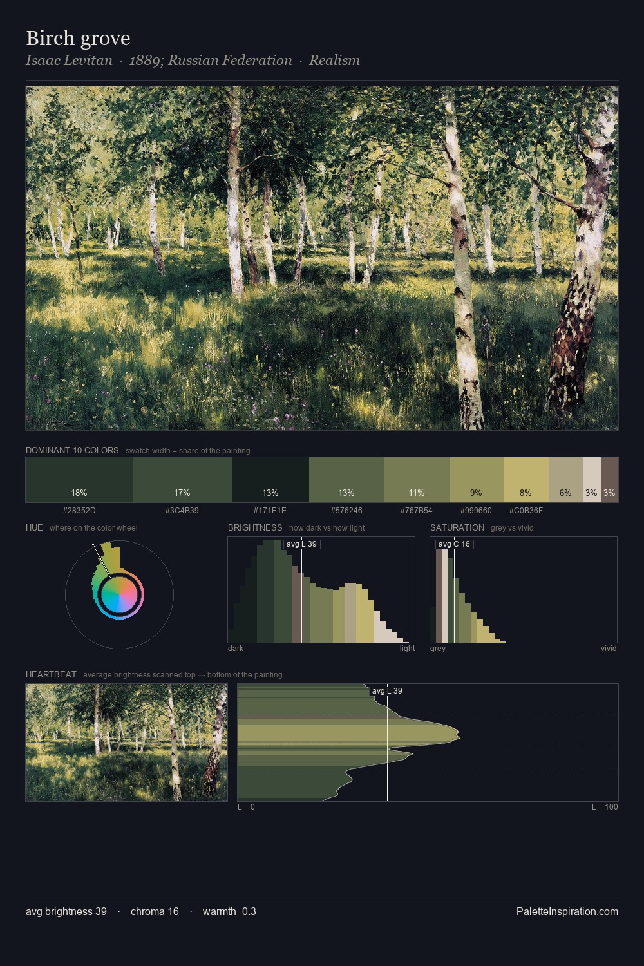Viewport: 644px width, 966px height.
Task: Click the saturation histogram chart
Action: click(524, 590)
